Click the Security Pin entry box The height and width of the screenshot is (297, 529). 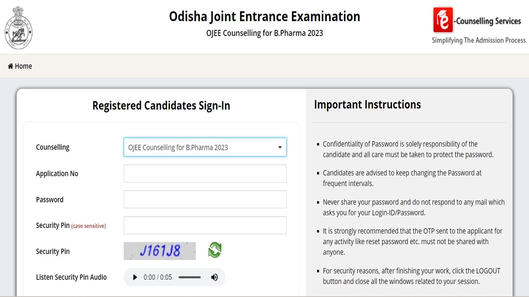(x=205, y=225)
